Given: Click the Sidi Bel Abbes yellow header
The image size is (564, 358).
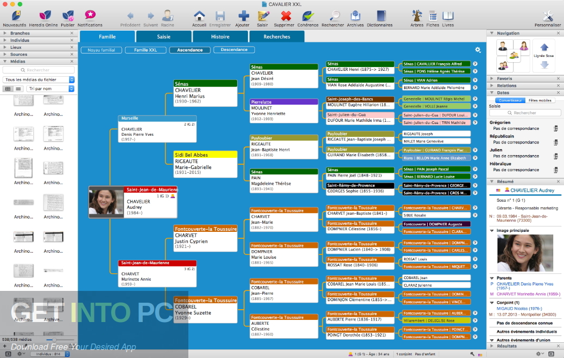Looking at the screenshot, I should click(205, 155).
